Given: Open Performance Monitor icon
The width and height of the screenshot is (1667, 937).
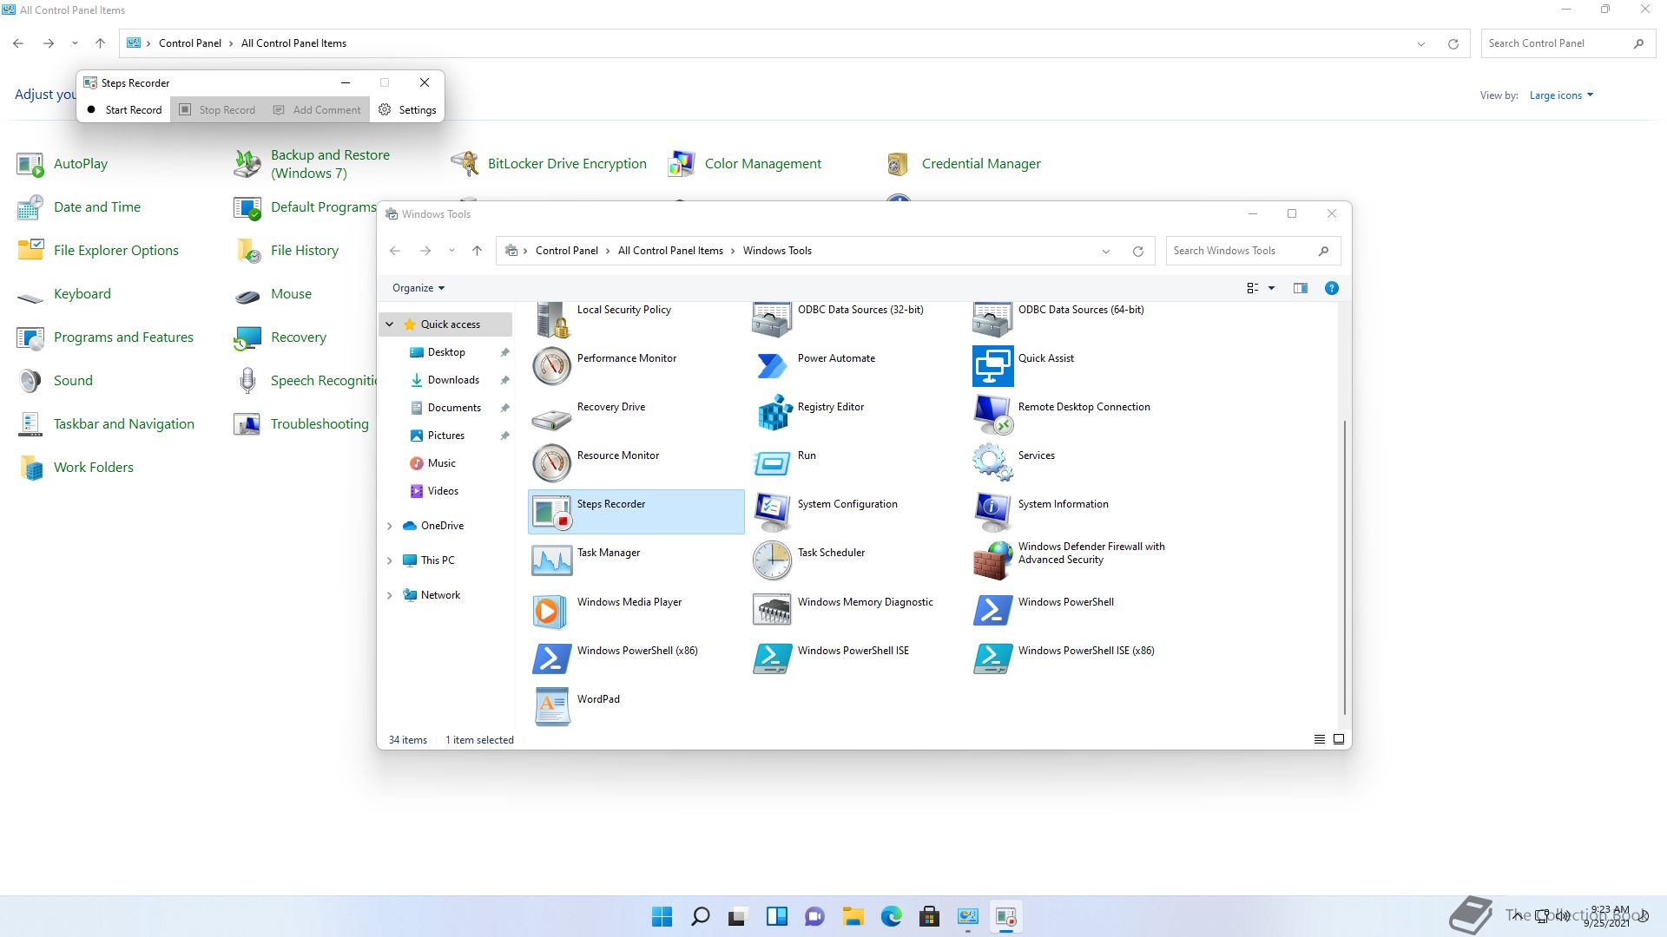Looking at the screenshot, I should pos(551,366).
